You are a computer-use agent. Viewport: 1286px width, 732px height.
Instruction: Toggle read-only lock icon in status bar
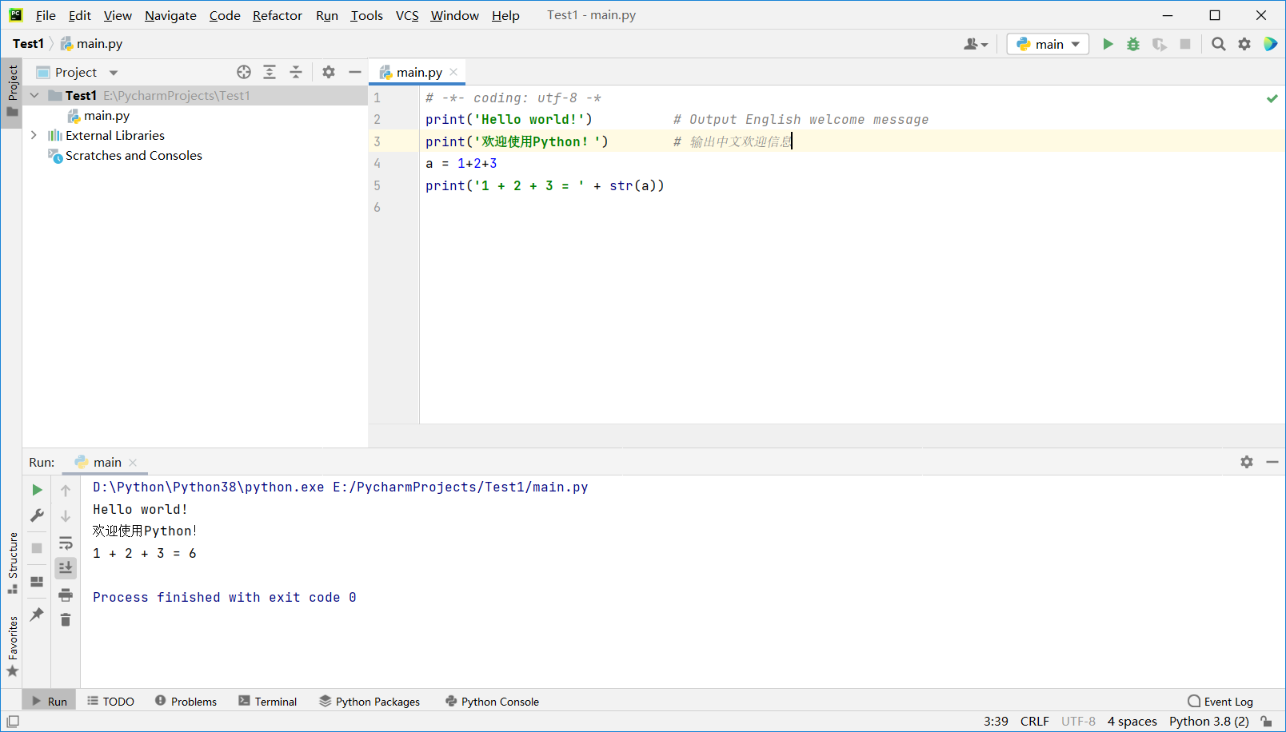(1266, 721)
